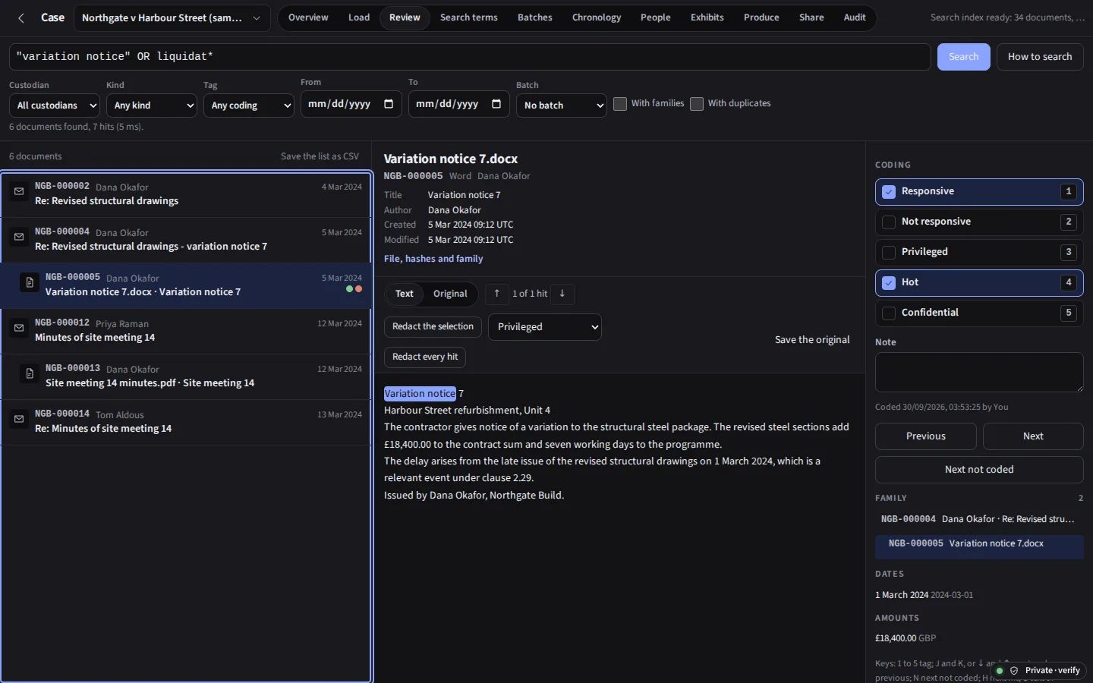Enable the With duplicates checkbox
Viewport: 1093px width, 683px height.
(x=697, y=104)
